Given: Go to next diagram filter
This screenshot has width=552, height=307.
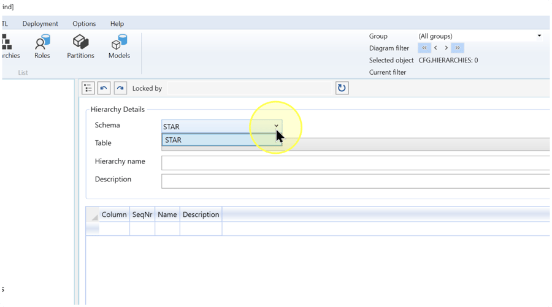Looking at the screenshot, I should 446,48.
